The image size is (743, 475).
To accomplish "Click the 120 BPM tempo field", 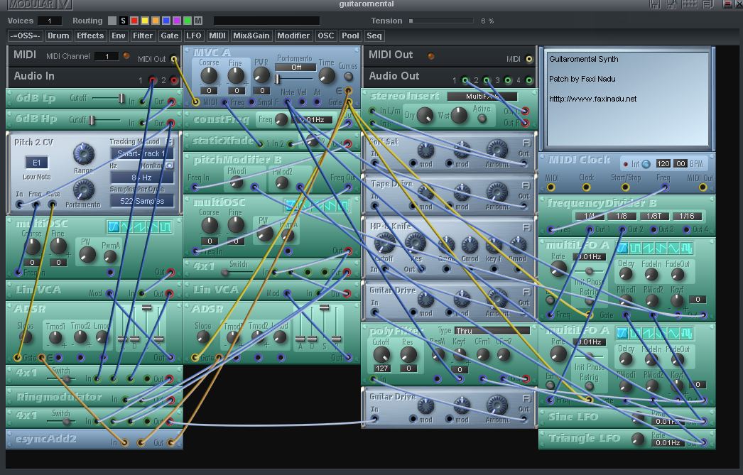I will coord(663,164).
